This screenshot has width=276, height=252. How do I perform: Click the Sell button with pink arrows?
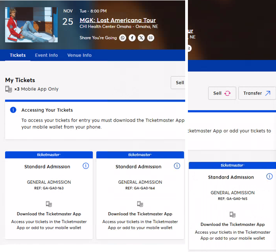coord(222,93)
